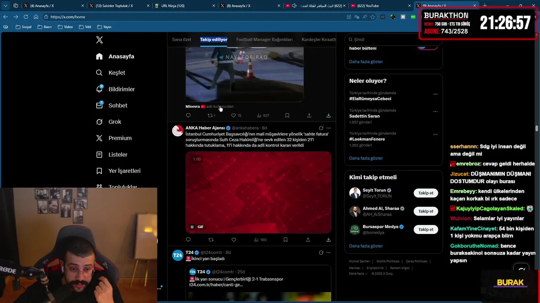Open more options on T24 post
Screen dimensions: 540x303
coord(329,252)
